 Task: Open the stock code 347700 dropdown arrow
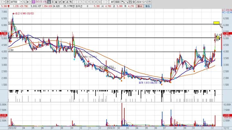point(21,2)
